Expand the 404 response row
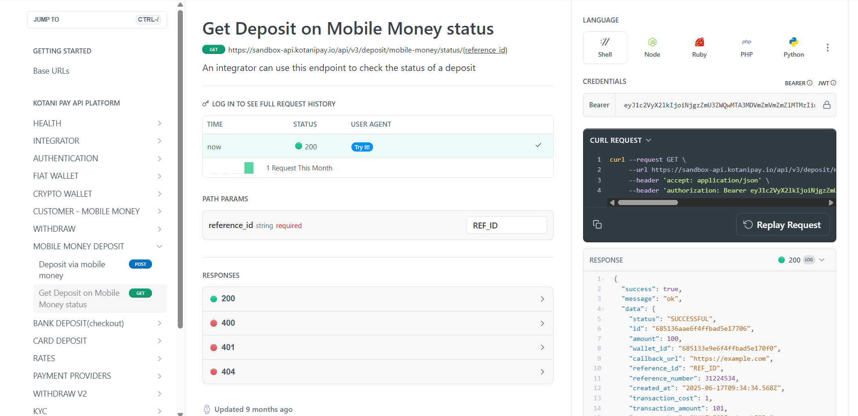 point(378,372)
